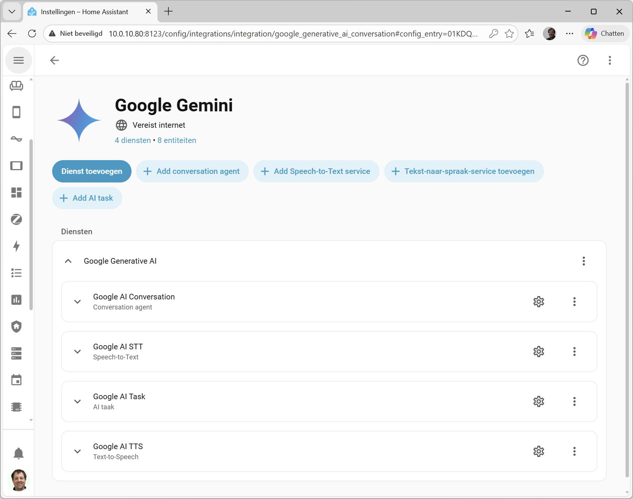Open three-dot menu for Google AI Task
The height and width of the screenshot is (499, 633).
point(574,401)
